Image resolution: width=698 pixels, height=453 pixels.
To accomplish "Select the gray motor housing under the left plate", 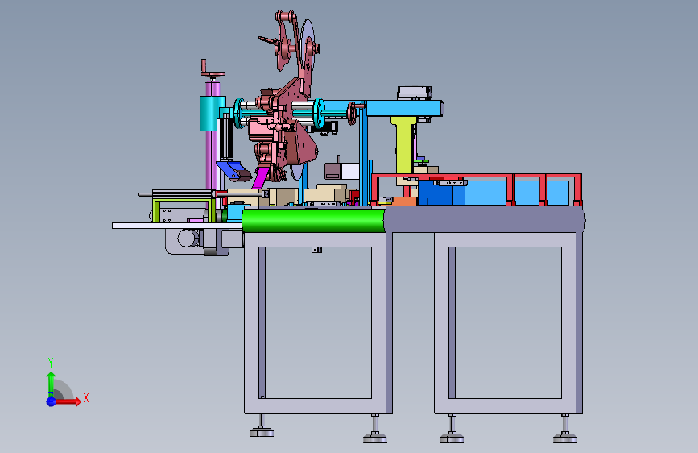I will click(197, 242).
